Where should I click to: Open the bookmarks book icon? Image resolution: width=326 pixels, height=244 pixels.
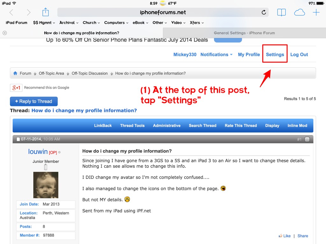click(x=281, y=12)
